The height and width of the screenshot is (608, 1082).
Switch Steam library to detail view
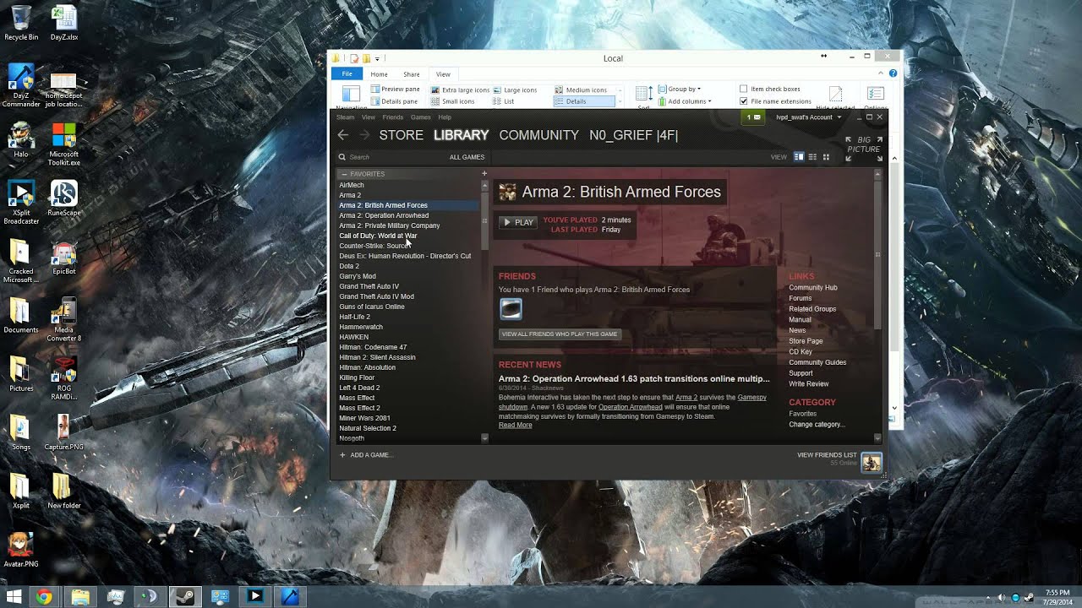[x=799, y=157]
